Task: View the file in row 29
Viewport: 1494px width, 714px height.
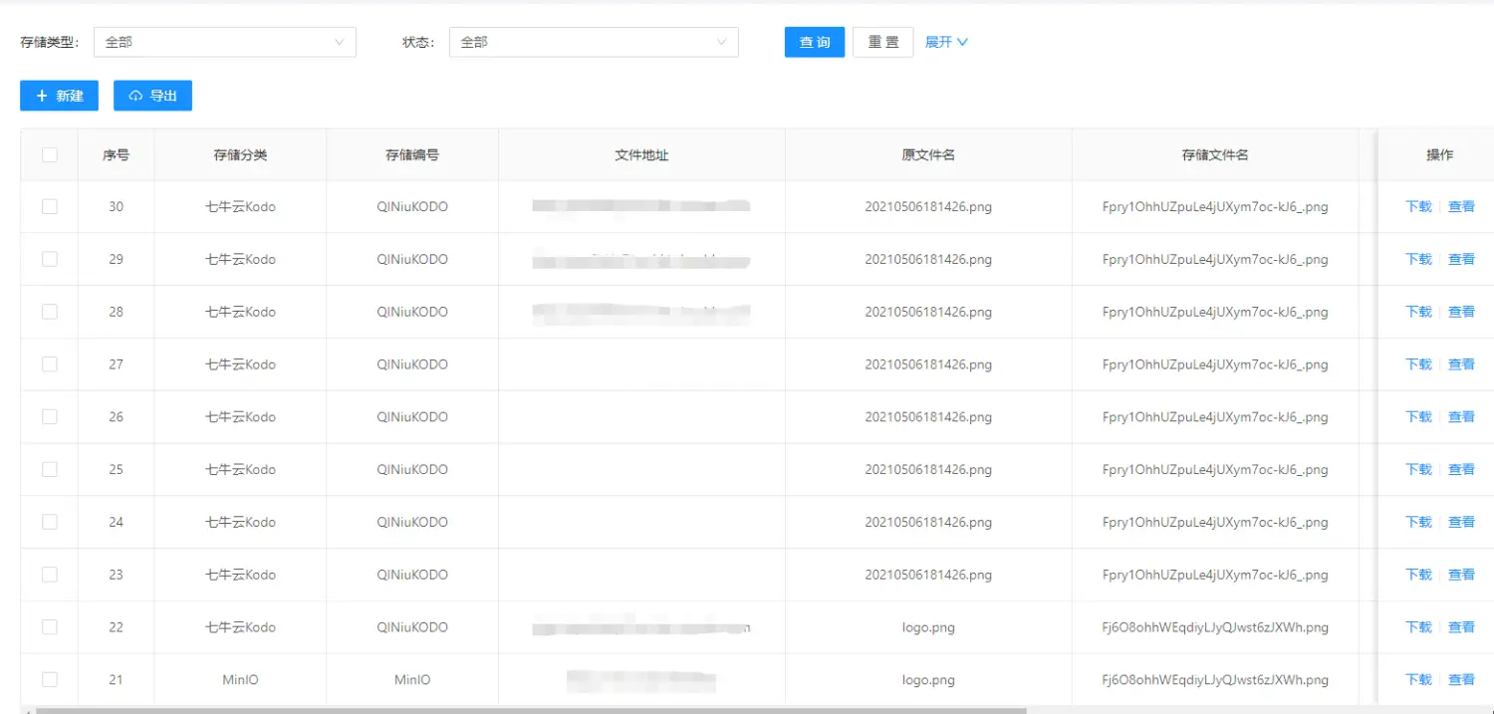Action: pyautogui.click(x=1461, y=259)
